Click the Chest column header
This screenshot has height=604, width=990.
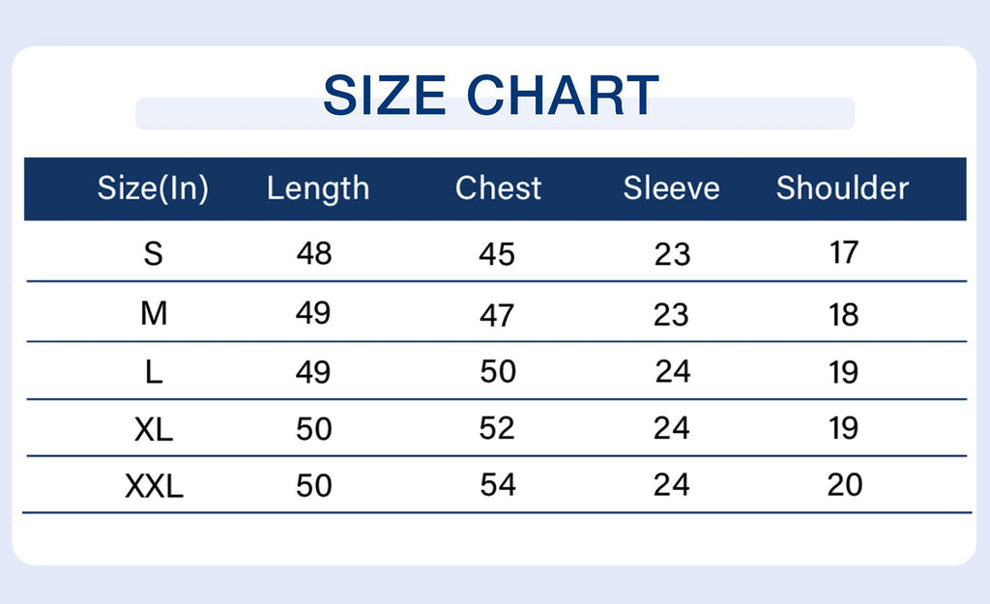(x=498, y=187)
